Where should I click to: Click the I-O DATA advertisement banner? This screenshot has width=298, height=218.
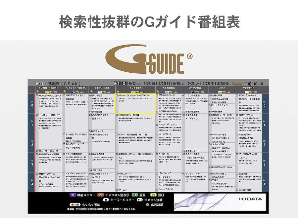click(x=220, y=202)
